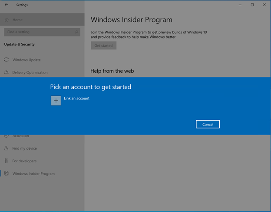Click the Home icon in the sidebar
Screen dimensions: 271x212
point(7,19)
